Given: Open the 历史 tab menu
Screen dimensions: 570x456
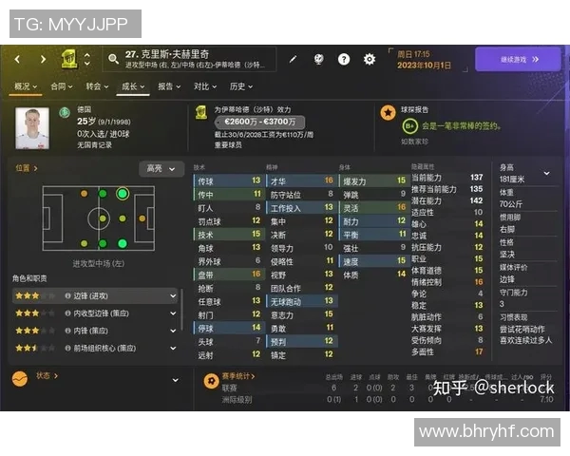Looking at the screenshot, I should pos(241,86).
